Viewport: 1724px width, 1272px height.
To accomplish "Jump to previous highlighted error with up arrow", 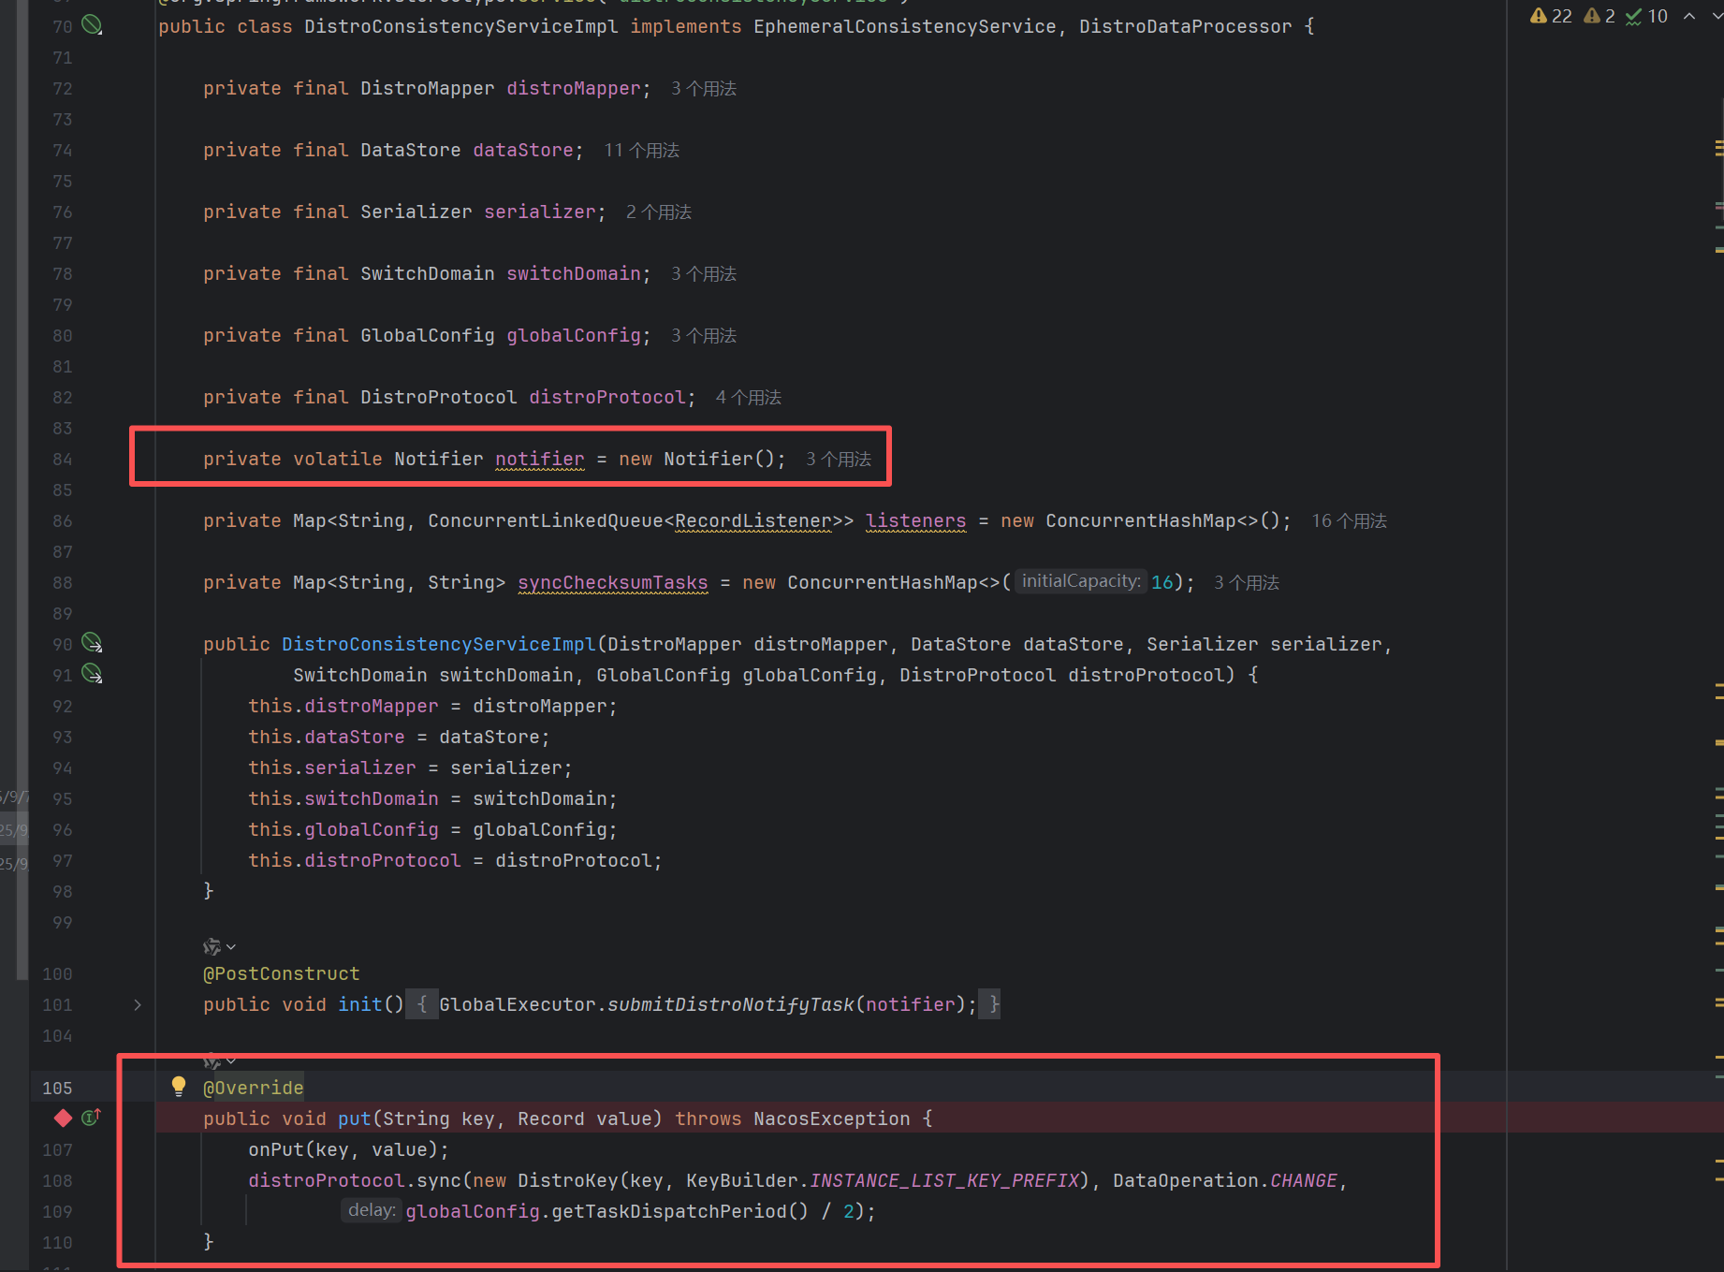I will 1689,16.
